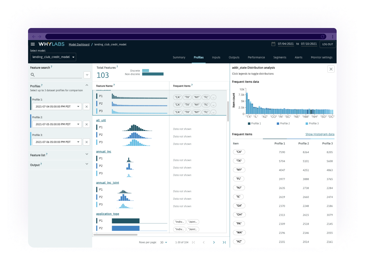Open the Select model dropdown

point(53,57)
